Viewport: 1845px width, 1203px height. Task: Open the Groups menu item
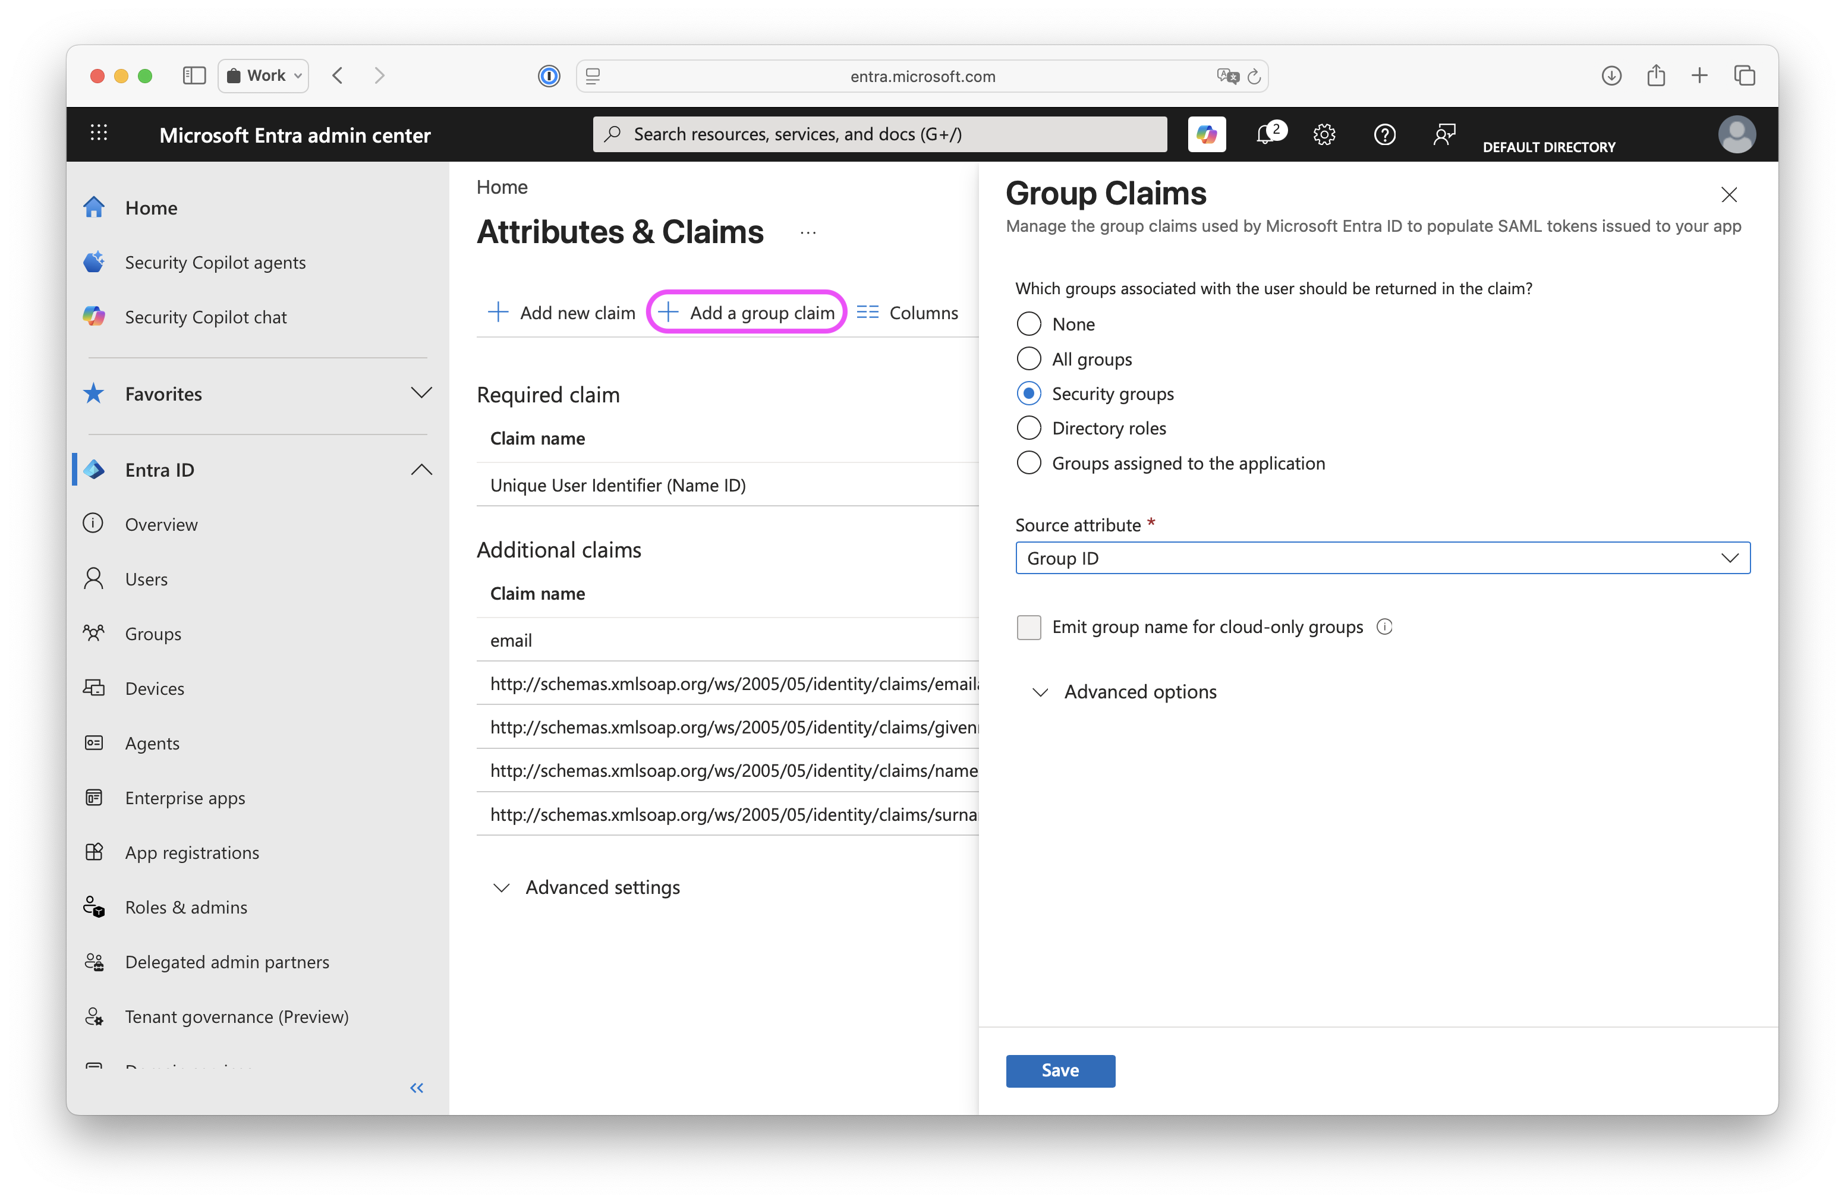[x=153, y=633]
